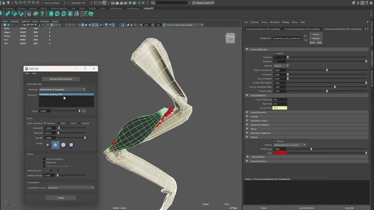This screenshot has width=374, height=210.
Task: Click the acorn-shaped shelf icon
Action: 29,14
